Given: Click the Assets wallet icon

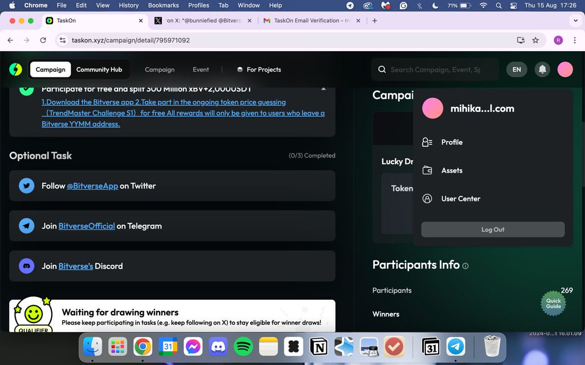Looking at the screenshot, I should coord(427,170).
